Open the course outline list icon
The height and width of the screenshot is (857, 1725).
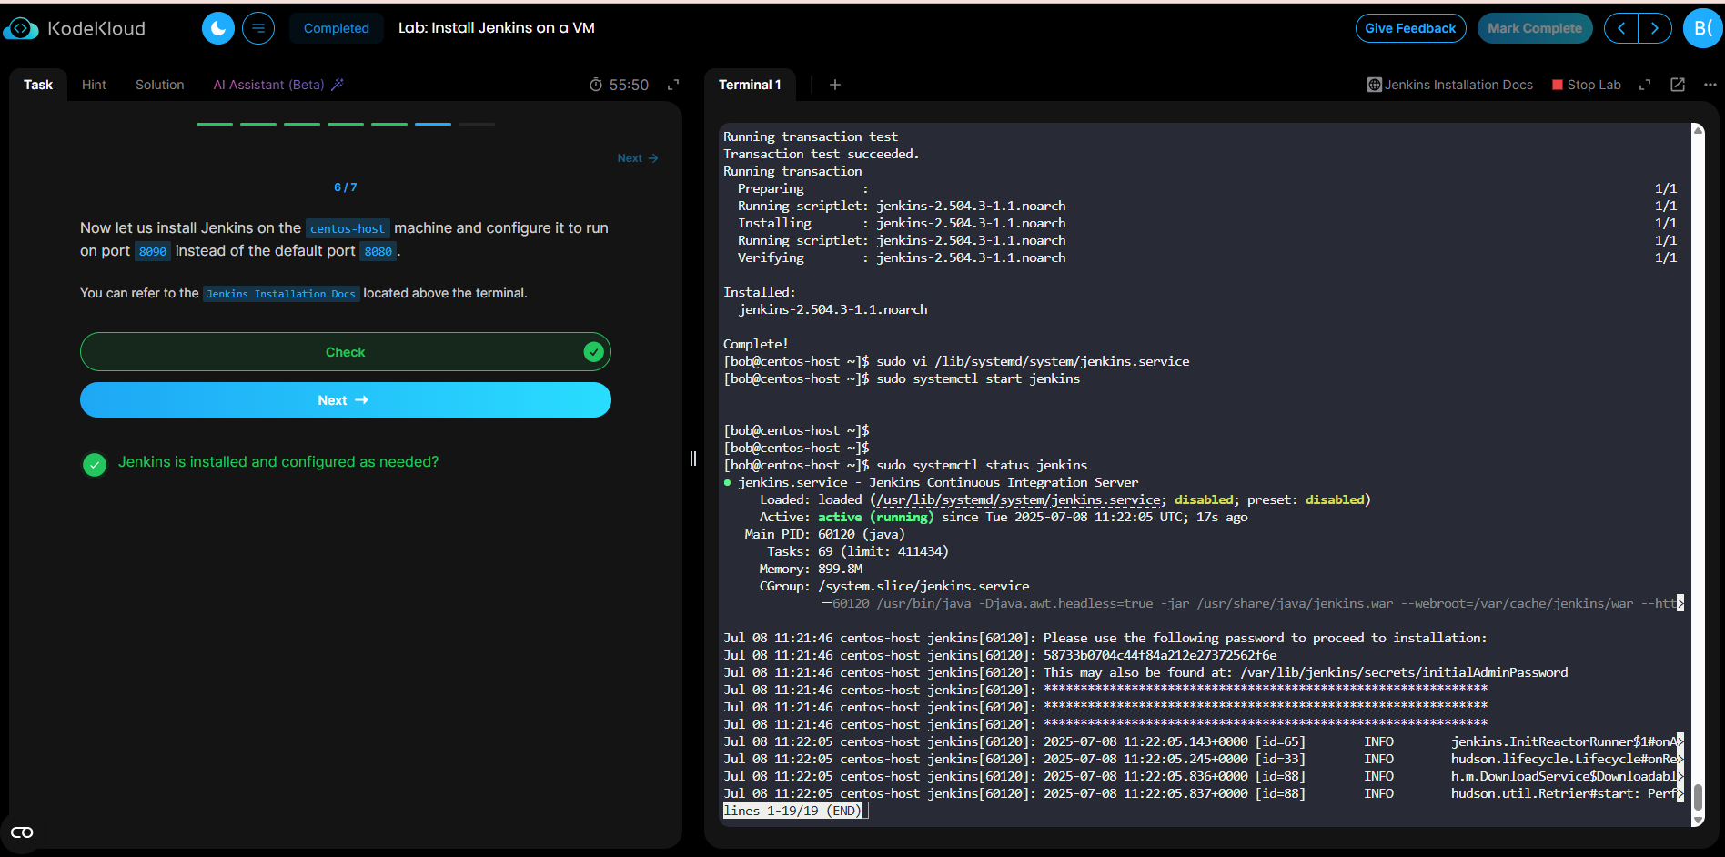pos(258,28)
